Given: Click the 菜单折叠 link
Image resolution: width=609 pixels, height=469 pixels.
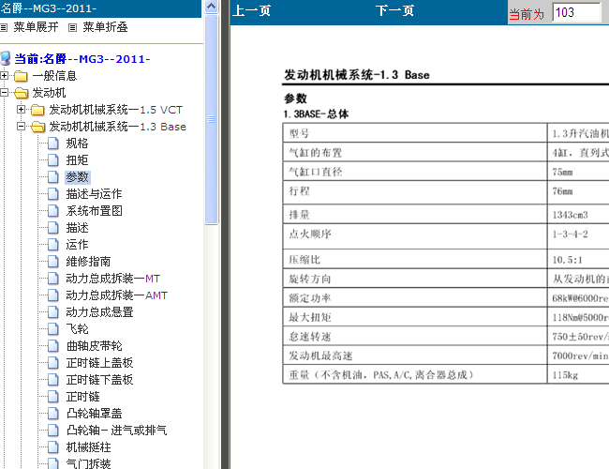Looking at the screenshot, I should tap(105, 27).
